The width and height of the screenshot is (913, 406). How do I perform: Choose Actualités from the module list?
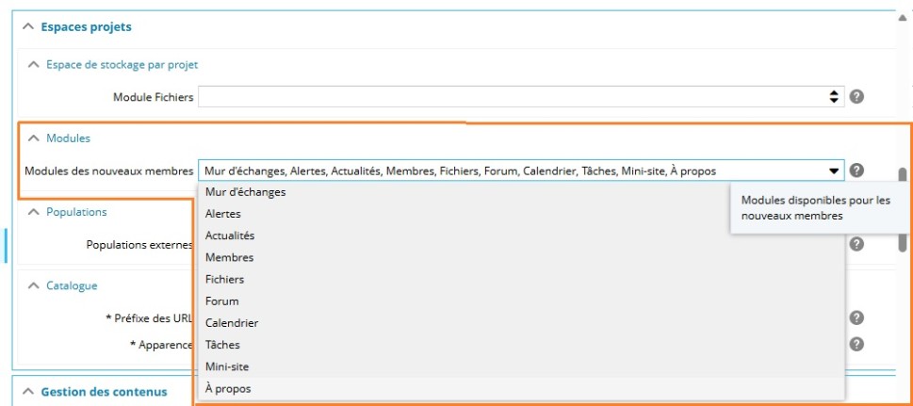click(x=230, y=235)
